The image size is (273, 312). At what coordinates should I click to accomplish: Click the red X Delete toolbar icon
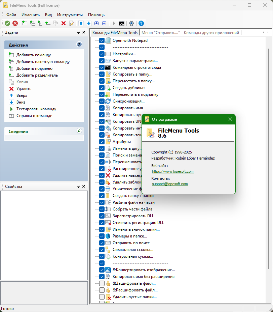pyautogui.click(x=64, y=23)
